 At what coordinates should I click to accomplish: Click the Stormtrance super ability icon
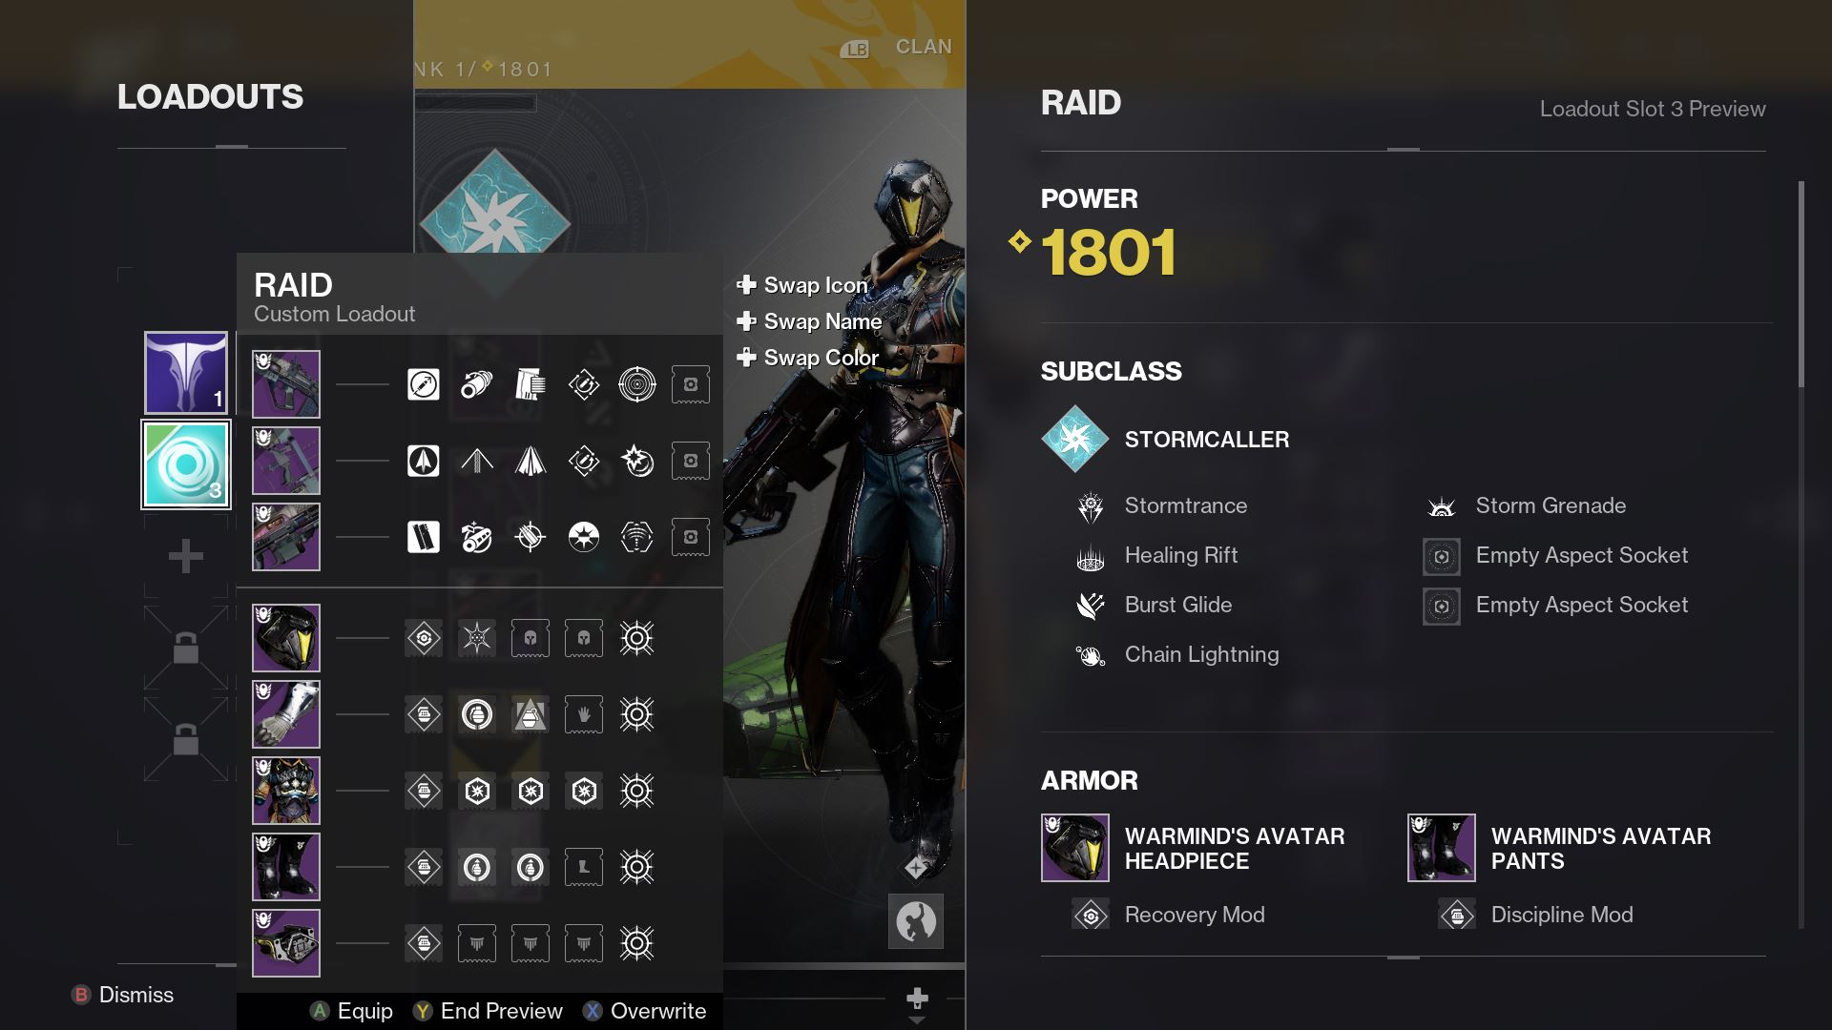[1090, 505]
